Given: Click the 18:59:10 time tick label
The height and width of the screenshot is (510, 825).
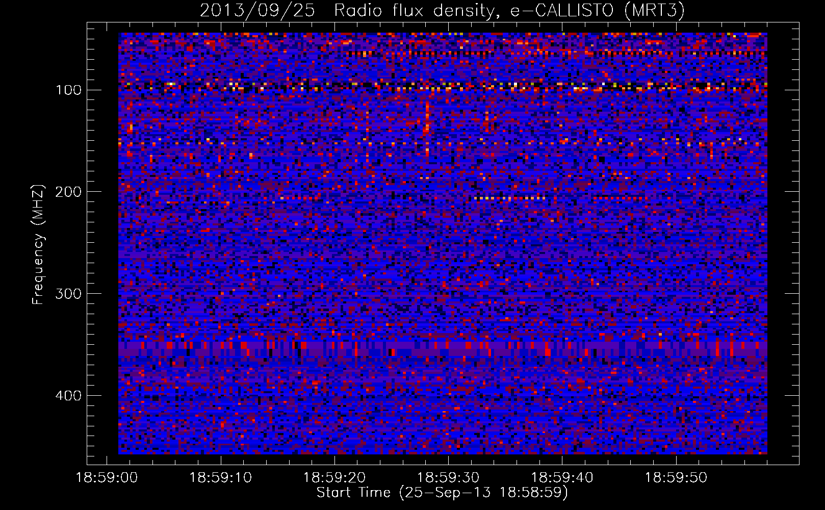Looking at the screenshot, I should 221,478.
